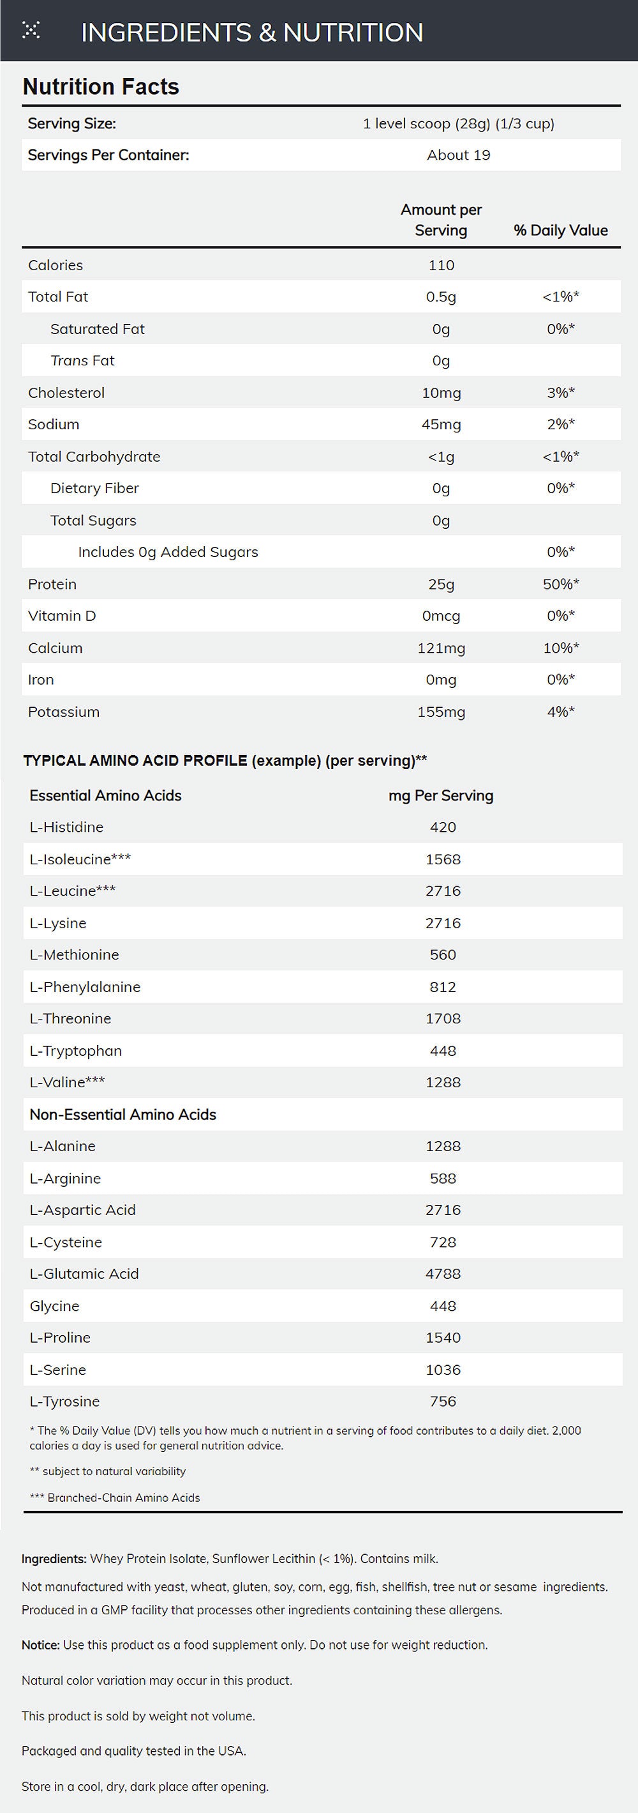Click the Amount per Serving column header
The height and width of the screenshot is (1813, 638).
click(x=441, y=220)
